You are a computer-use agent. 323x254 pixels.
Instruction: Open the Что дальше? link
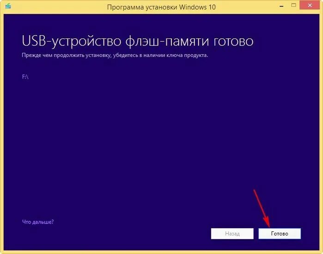[38, 222]
